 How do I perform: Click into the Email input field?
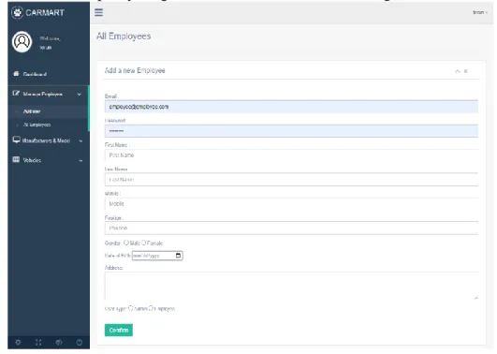click(291, 107)
